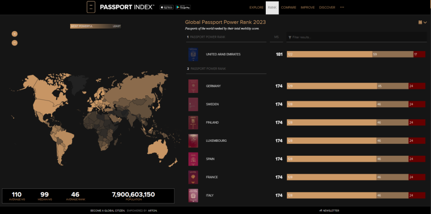
Task: Click the filter funnel icon
Action: pyautogui.click(x=290, y=37)
